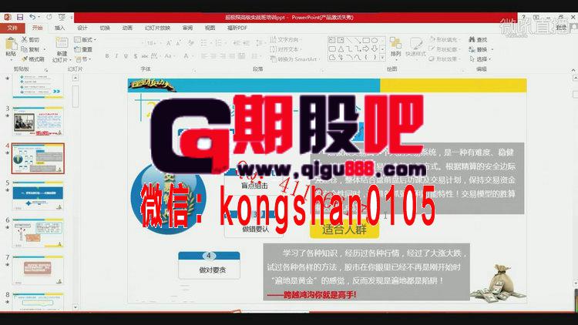Screen dimensions: 578x325
Task: Click the Decrease Font Size icon
Action: coord(178,43)
